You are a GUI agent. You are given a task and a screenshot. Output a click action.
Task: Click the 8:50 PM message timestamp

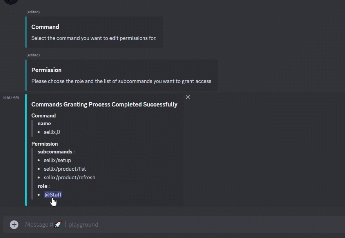[11, 97]
